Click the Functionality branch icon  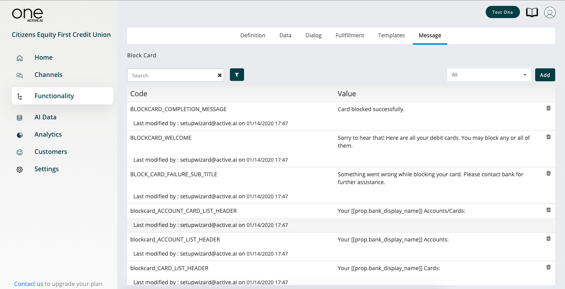20,97
